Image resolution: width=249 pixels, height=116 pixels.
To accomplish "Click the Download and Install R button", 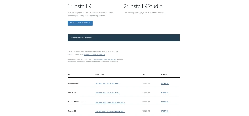I will tap(80, 23).
